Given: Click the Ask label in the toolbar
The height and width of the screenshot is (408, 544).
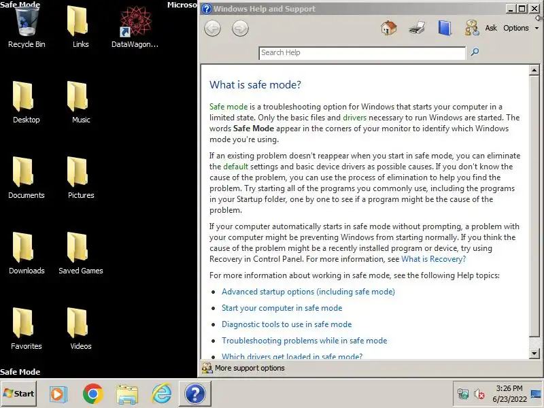Looking at the screenshot, I should (490, 28).
